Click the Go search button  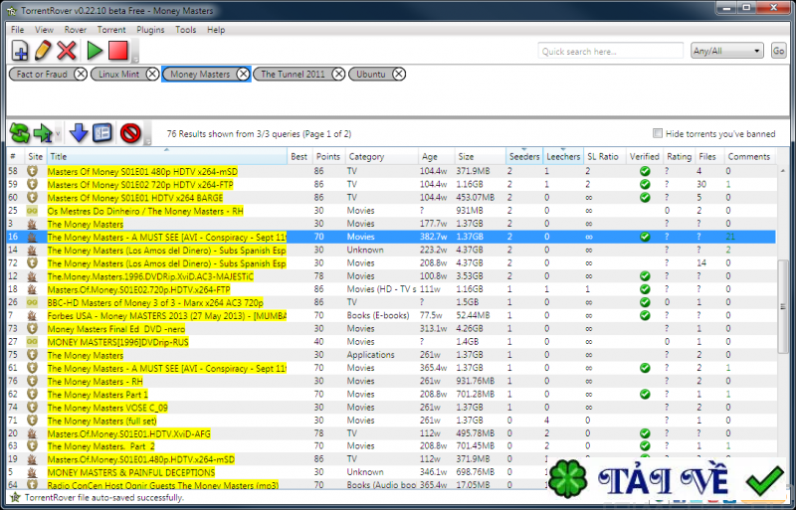pos(778,51)
